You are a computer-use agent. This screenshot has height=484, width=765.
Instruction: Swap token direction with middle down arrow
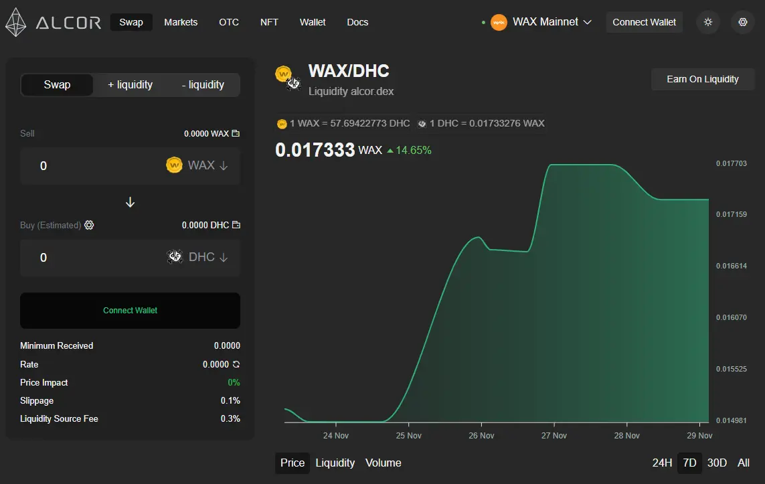131,202
